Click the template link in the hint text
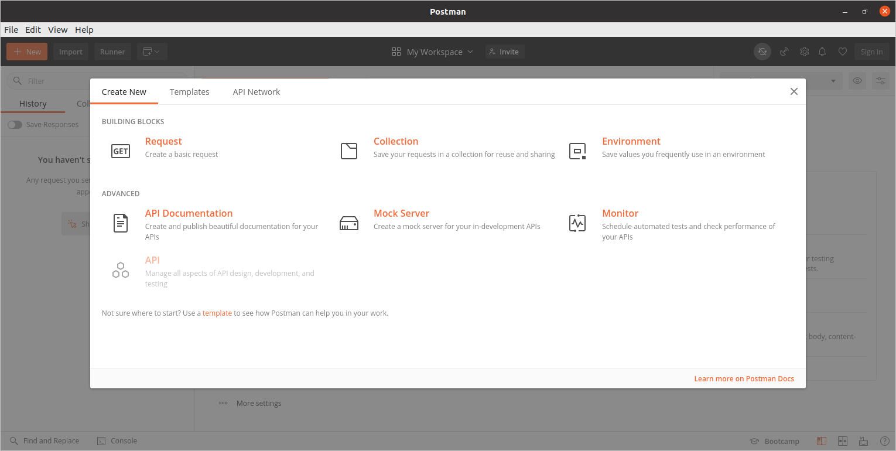Image resolution: width=896 pixels, height=451 pixels. click(217, 313)
